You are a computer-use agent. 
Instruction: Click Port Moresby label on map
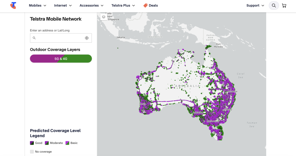click(219, 45)
